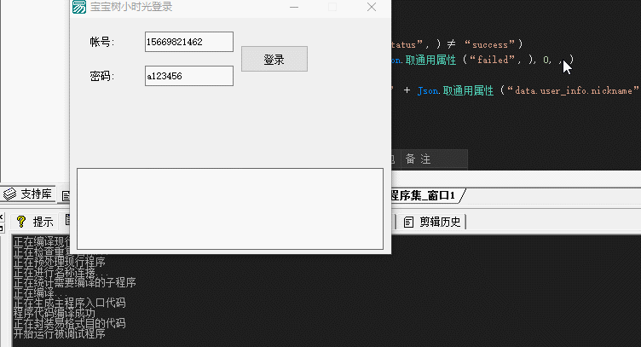Click the large empty result text box
The width and height of the screenshot is (641, 347).
pyautogui.click(x=229, y=208)
